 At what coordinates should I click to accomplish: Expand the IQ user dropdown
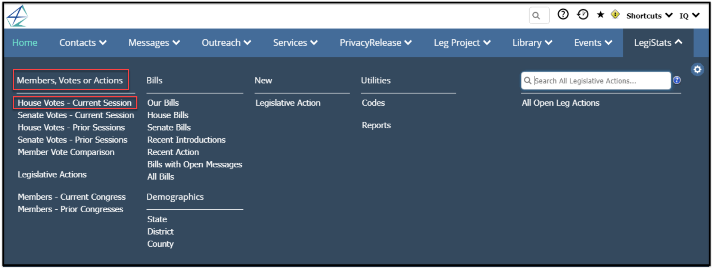(689, 16)
